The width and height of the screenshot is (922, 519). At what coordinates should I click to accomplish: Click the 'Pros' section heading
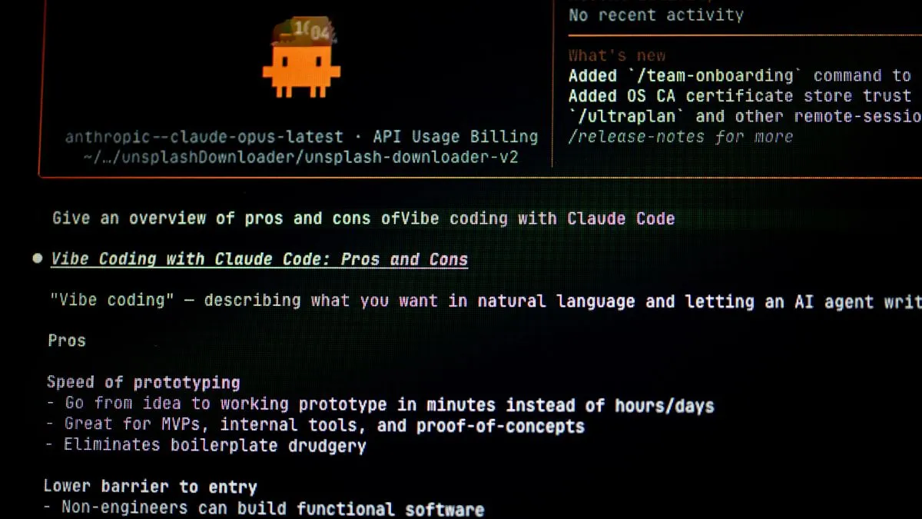(67, 341)
